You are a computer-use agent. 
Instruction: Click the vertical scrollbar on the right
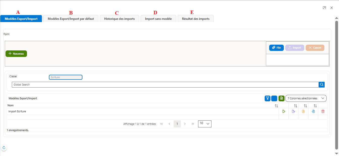tap(336, 85)
